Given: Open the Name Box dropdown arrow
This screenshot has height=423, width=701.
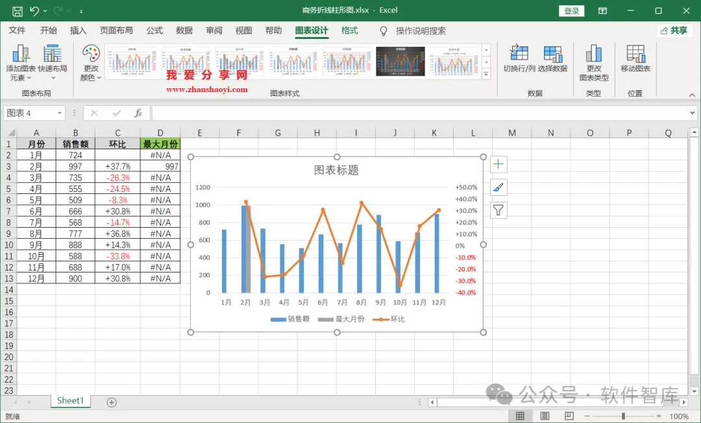Looking at the screenshot, I should pyautogui.click(x=60, y=113).
